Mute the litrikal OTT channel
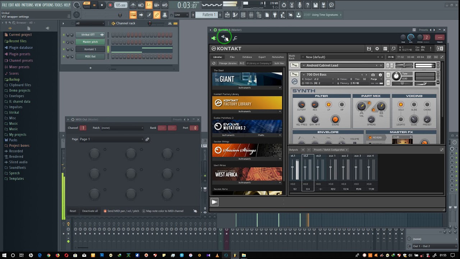 pos(64,35)
